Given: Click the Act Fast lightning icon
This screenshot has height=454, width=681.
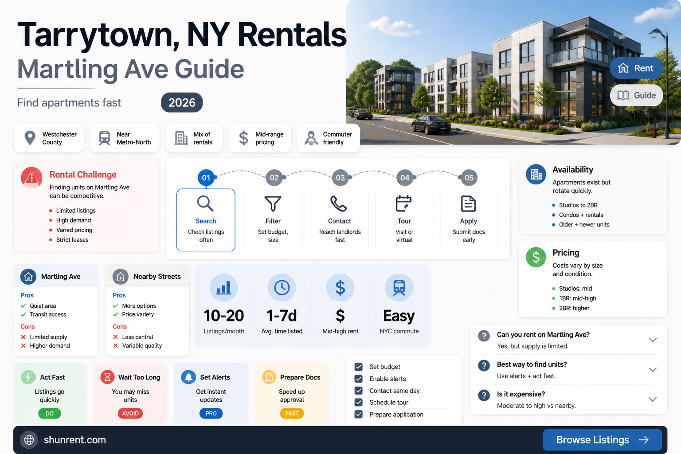Looking at the screenshot, I should [28, 377].
